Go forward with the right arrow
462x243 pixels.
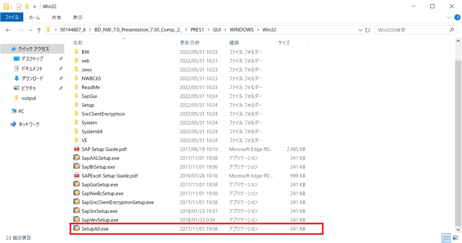pos(21,30)
